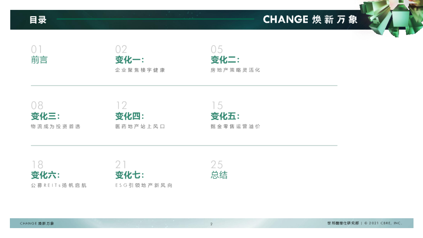Viewport: 423px width, 238px height.
Task: Select the ESG引领地产新风向 subtitle
Action: pyautogui.click(x=144, y=186)
